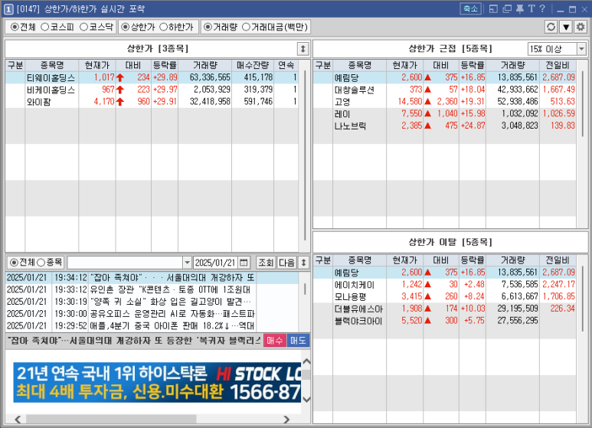
Task: Select 블랙야크아이 in 상한가 이탈 list
Action: (x=445, y=321)
